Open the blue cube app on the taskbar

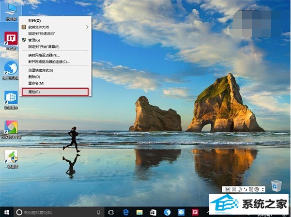(181, 212)
